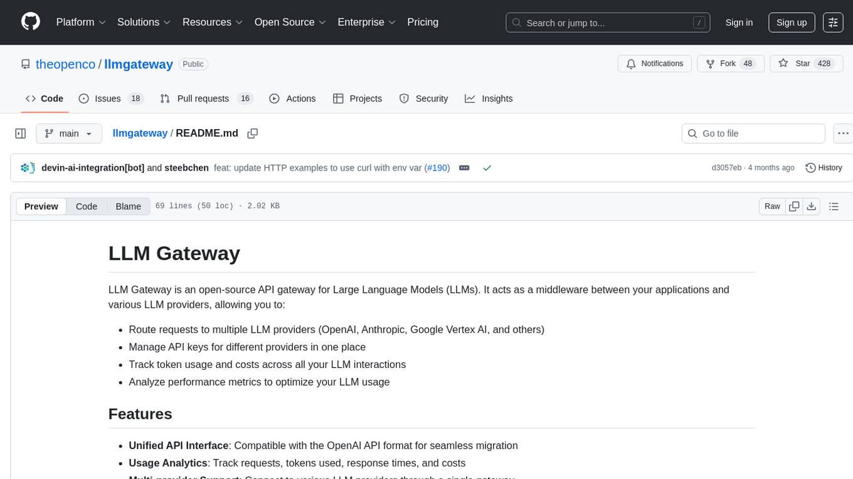Click the Sign in link

point(739,23)
